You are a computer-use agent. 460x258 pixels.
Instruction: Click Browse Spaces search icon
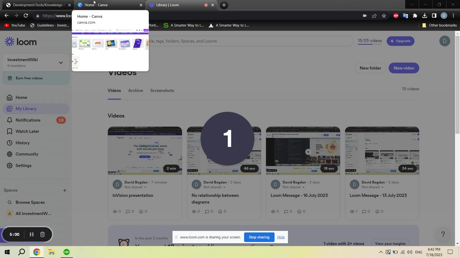pyautogui.click(x=10, y=202)
